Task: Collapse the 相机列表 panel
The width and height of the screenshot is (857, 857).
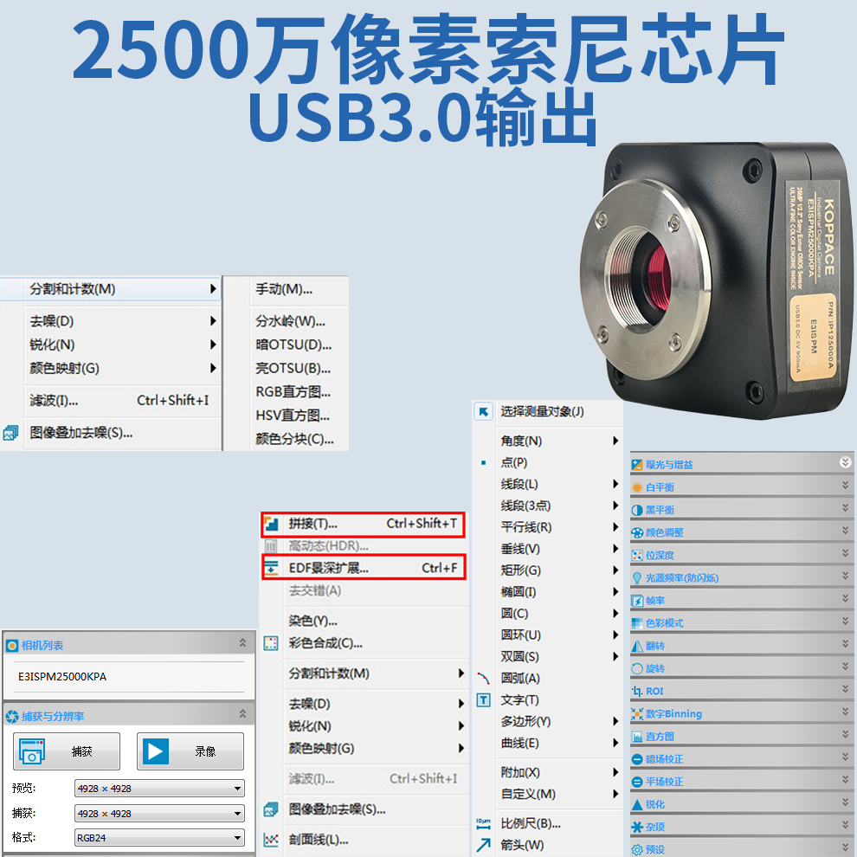Action: point(242,644)
